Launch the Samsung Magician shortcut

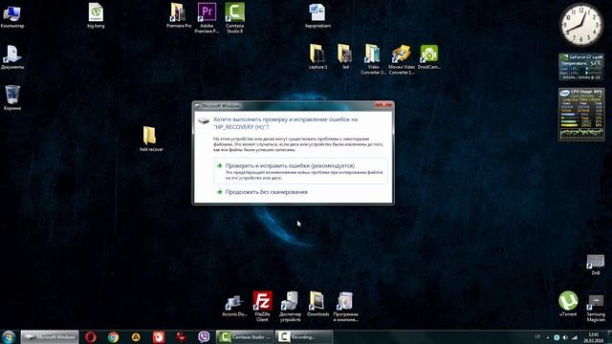click(x=596, y=308)
